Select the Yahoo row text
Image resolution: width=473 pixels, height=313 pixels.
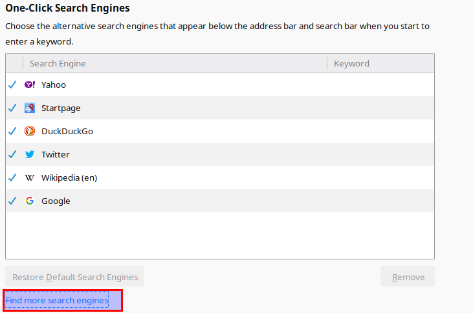coord(54,85)
